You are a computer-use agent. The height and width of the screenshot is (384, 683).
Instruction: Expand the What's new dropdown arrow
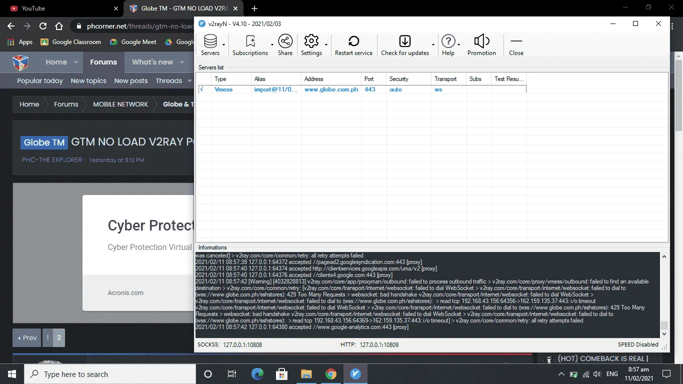click(x=182, y=62)
